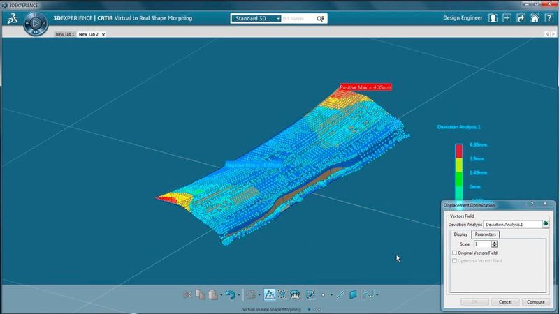The width and height of the screenshot is (559, 314).
Task: Click the share arrow icon
Action: point(521,18)
